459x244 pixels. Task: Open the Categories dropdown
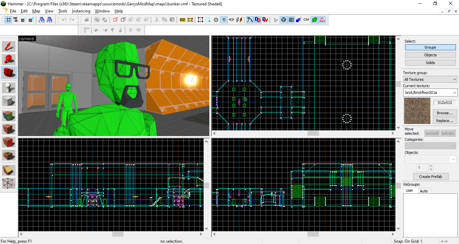(x=430, y=145)
